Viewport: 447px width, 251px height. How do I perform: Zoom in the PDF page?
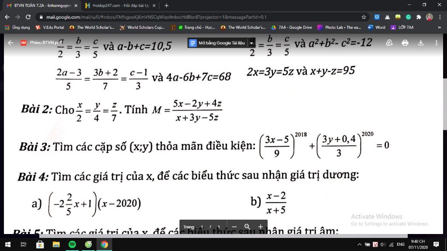tap(260, 227)
